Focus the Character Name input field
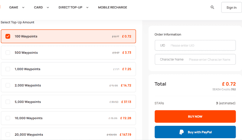This screenshot has width=242, height=140. coord(195,60)
